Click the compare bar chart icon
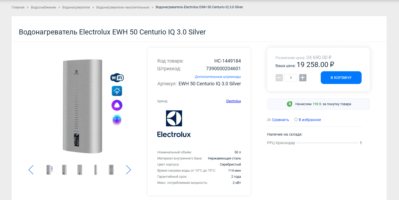Image resolution: width=399 pixels, height=200 pixels. point(269,120)
